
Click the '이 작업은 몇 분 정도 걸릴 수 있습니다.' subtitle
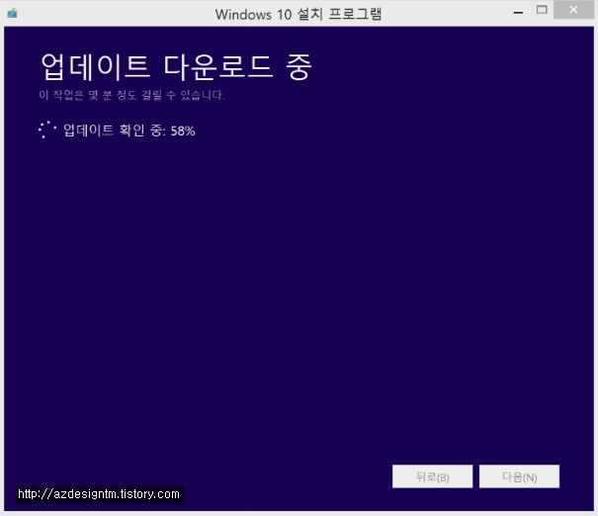click(x=131, y=95)
